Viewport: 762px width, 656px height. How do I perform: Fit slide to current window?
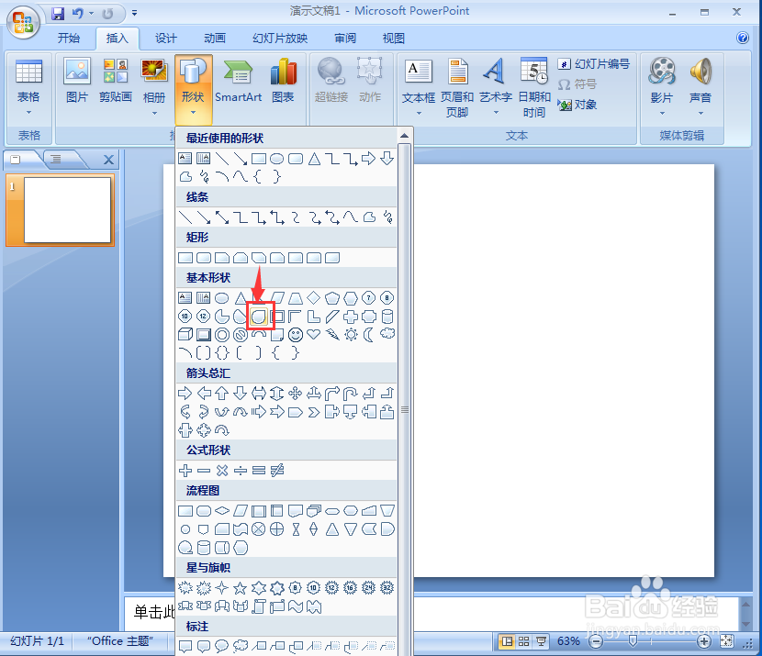(726, 641)
